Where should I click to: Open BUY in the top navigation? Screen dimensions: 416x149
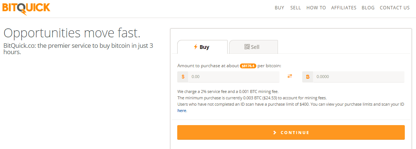coord(279,8)
